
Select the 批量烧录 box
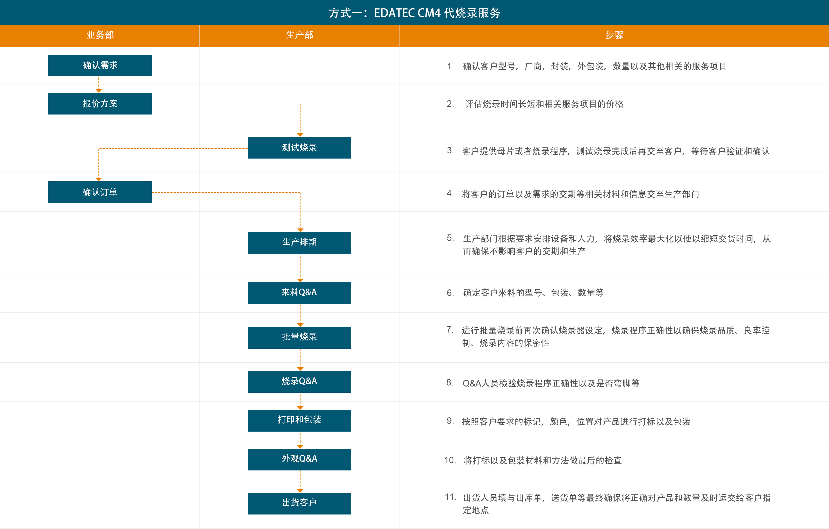(299, 337)
